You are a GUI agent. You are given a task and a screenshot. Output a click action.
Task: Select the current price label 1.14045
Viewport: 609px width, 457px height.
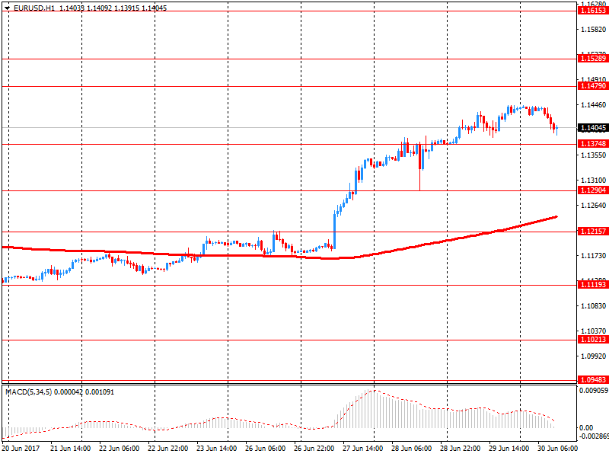tap(593, 128)
